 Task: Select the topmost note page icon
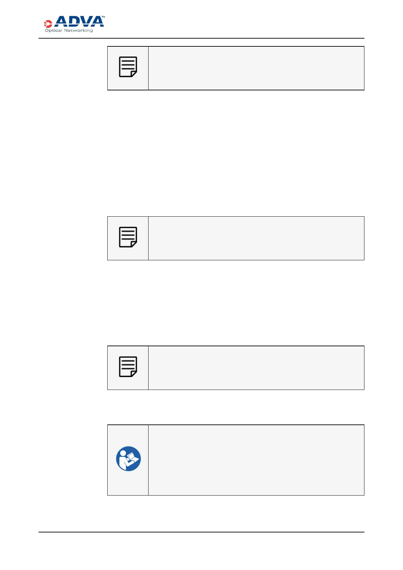click(128, 67)
